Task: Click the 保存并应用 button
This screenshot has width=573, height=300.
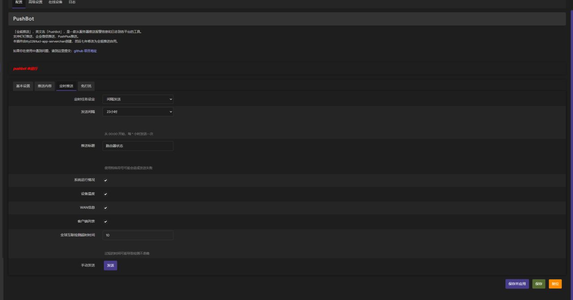Action: (517, 284)
